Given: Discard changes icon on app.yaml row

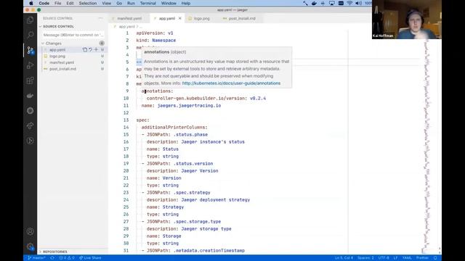Looking at the screenshot, I should (90, 50).
